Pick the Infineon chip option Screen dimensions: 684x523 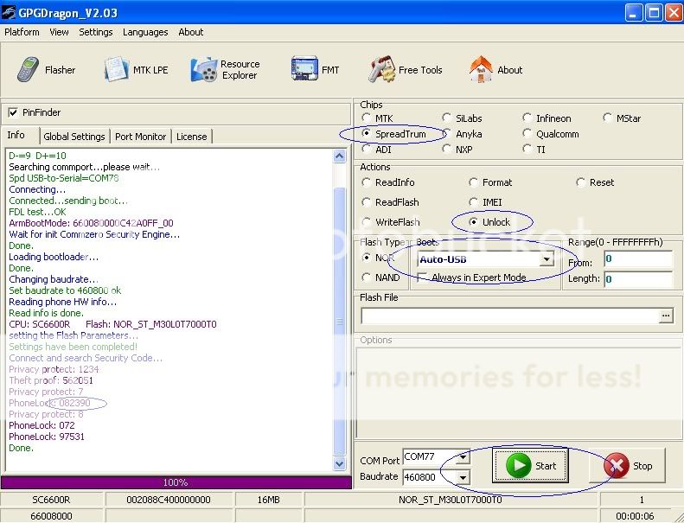click(527, 118)
